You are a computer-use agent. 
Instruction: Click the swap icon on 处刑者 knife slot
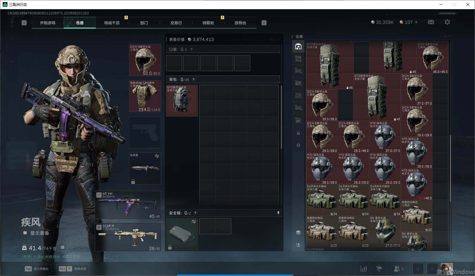(x=157, y=156)
